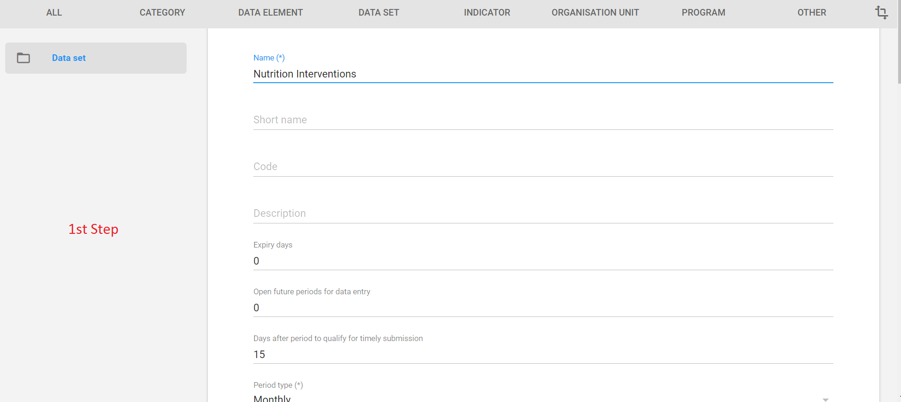Click into the Code input field

click(x=542, y=167)
